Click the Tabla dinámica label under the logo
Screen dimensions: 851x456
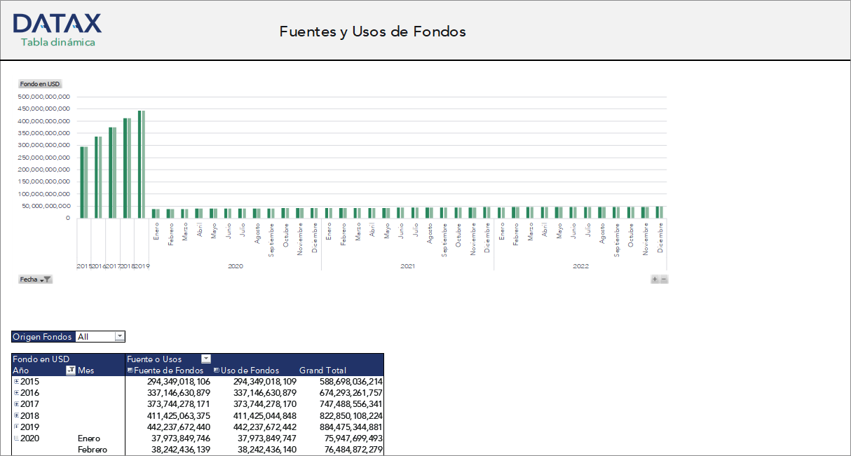[59, 43]
